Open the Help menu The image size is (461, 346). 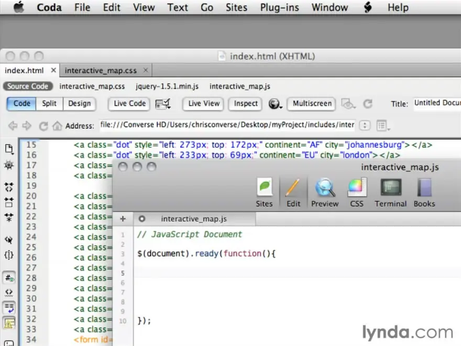tap(398, 7)
